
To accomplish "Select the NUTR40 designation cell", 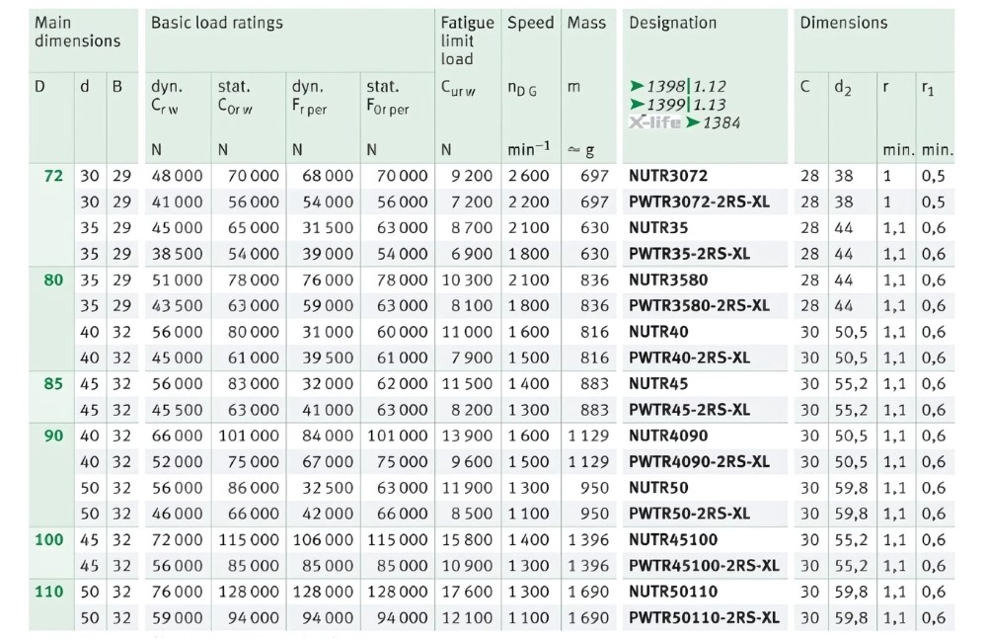I will click(x=657, y=332).
